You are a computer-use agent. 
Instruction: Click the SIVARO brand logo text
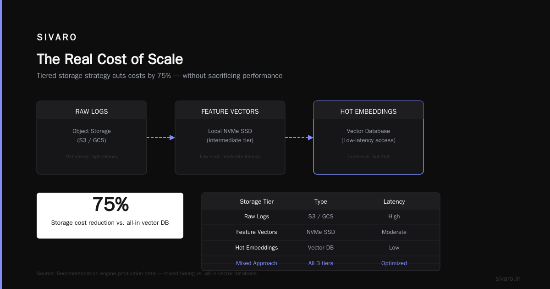(57, 38)
